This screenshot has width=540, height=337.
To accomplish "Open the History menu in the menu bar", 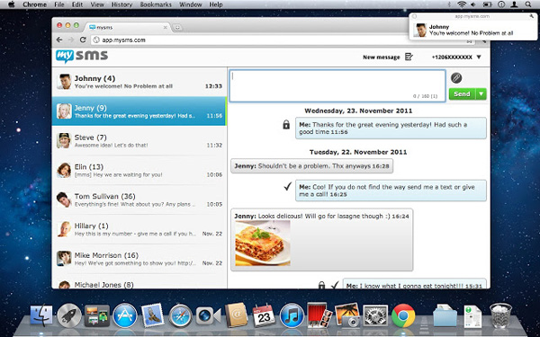I will (x=121, y=4).
